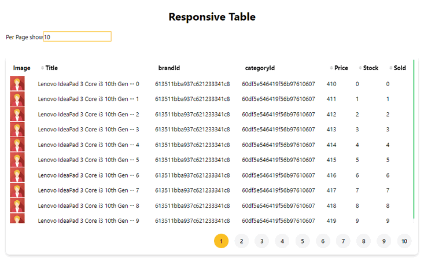Screen dimensions: 424x276
Task: Click price value 415
Action: tap(331, 160)
